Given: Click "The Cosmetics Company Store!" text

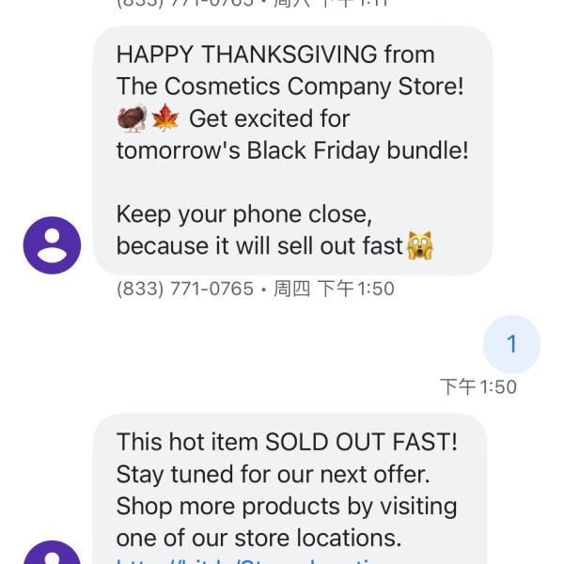Looking at the screenshot, I should 290,86.
